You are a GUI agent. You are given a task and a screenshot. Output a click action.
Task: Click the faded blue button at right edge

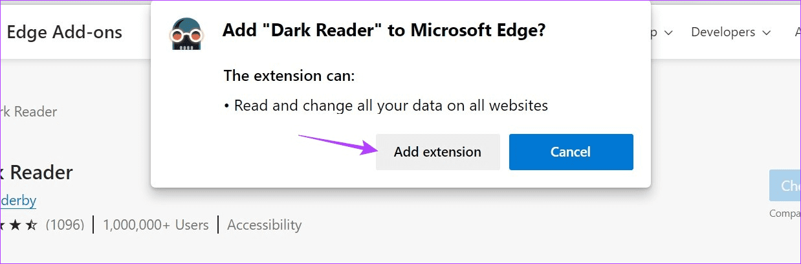785,186
